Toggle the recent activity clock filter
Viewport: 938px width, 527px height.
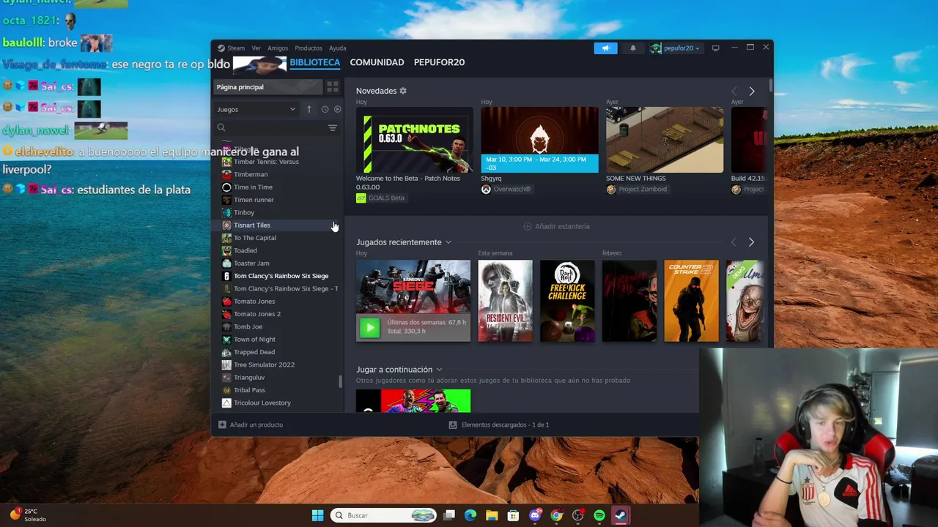[325, 109]
